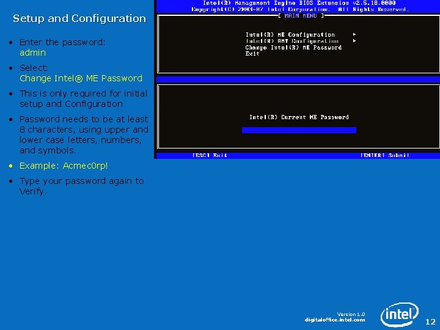Click the MAIN MENU header label
This screenshot has height=330, width=440.
point(301,16)
